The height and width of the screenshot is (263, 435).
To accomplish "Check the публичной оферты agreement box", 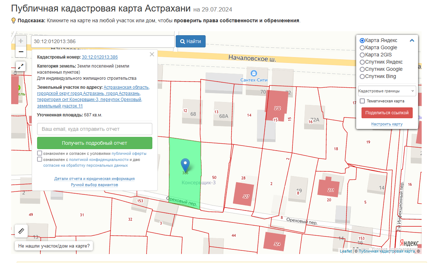I will [40, 153].
